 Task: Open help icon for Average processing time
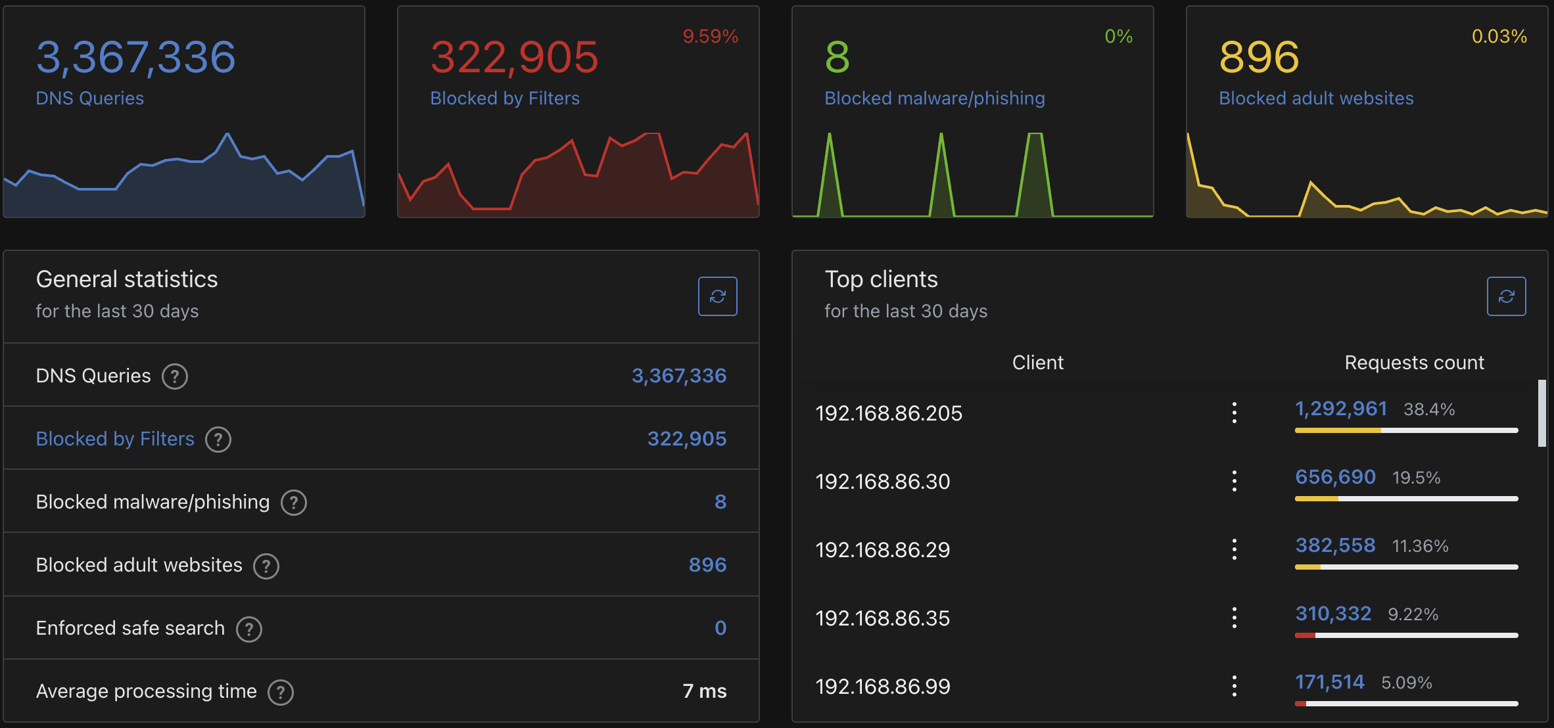pos(281,692)
